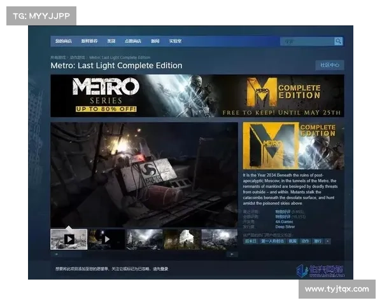Viewport: 382px width, 305px height.
Task: Click the 潜行 tag
Action: click(x=318, y=241)
